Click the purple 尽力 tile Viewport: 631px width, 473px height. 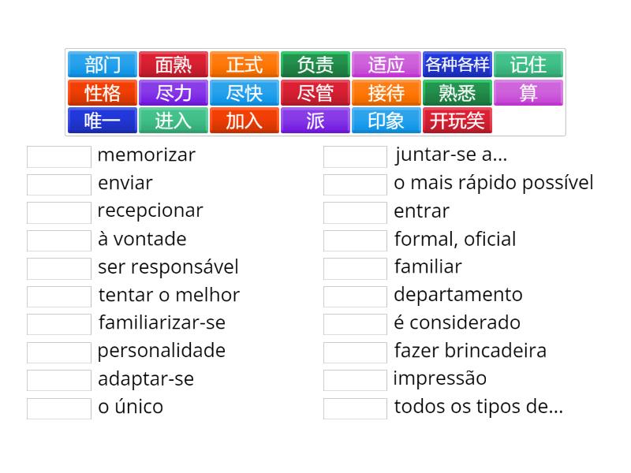pyautogui.click(x=174, y=93)
